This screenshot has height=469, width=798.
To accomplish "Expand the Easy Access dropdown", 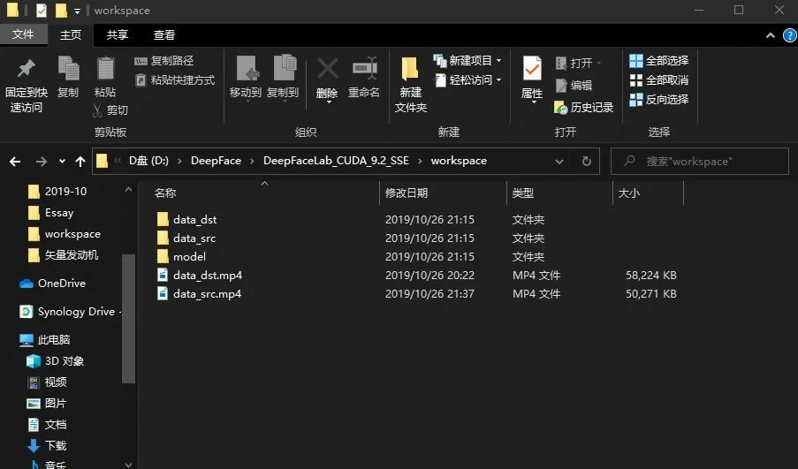I will point(498,80).
